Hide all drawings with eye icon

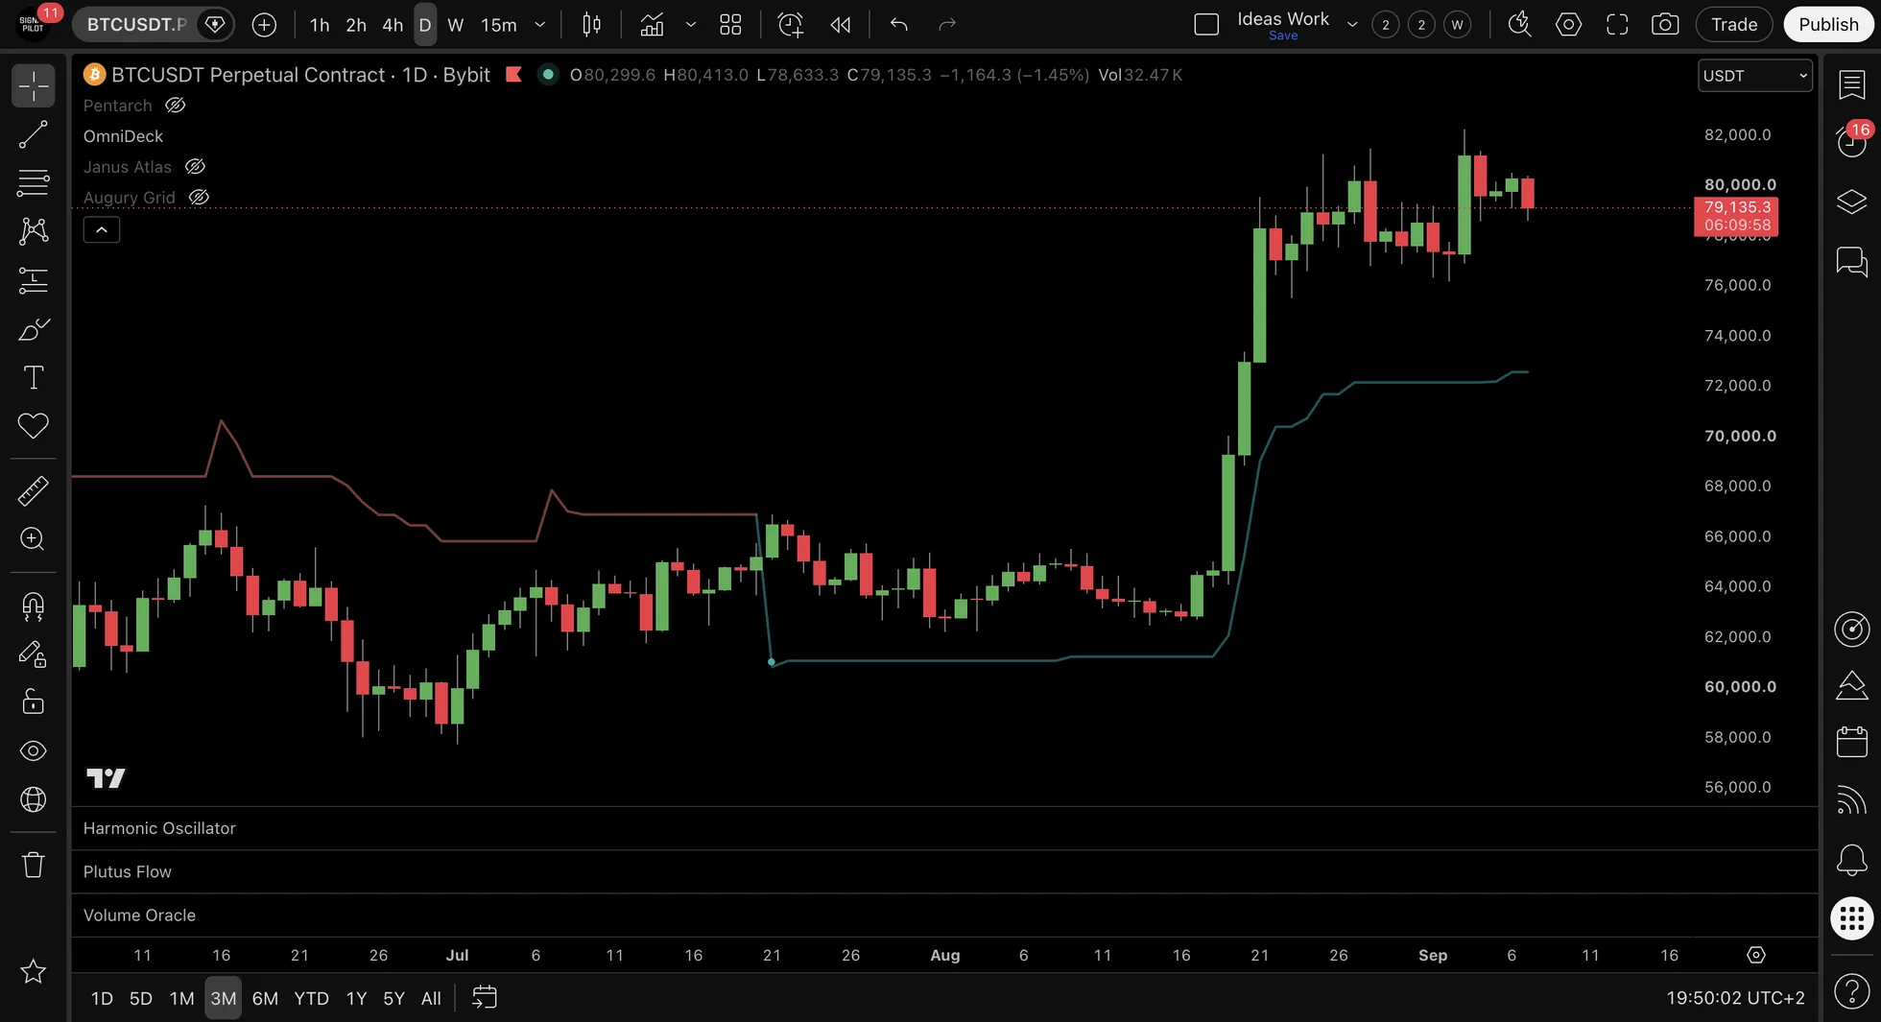tap(33, 750)
